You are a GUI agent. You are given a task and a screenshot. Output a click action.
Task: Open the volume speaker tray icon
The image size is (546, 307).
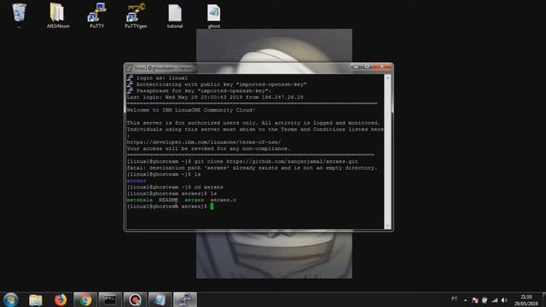point(504,300)
